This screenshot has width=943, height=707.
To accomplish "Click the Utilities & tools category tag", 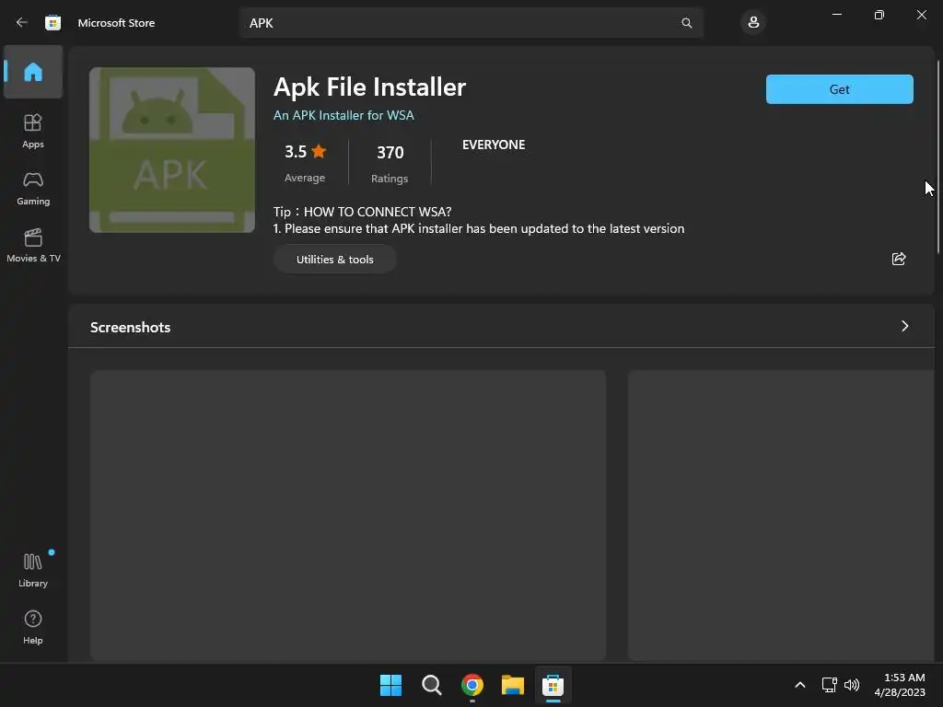I will [x=335, y=259].
